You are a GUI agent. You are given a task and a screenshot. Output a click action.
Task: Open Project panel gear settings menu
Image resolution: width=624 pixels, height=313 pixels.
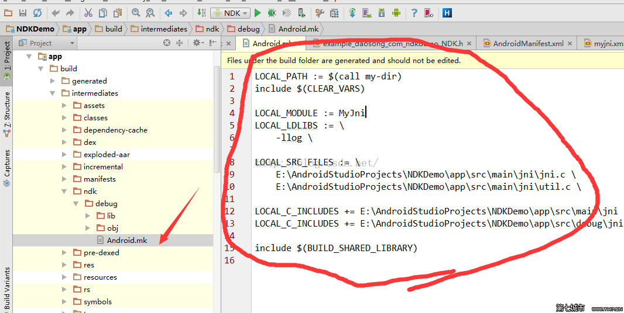(197, 43)
